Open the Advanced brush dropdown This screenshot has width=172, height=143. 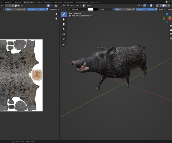(x=54, y=9)
